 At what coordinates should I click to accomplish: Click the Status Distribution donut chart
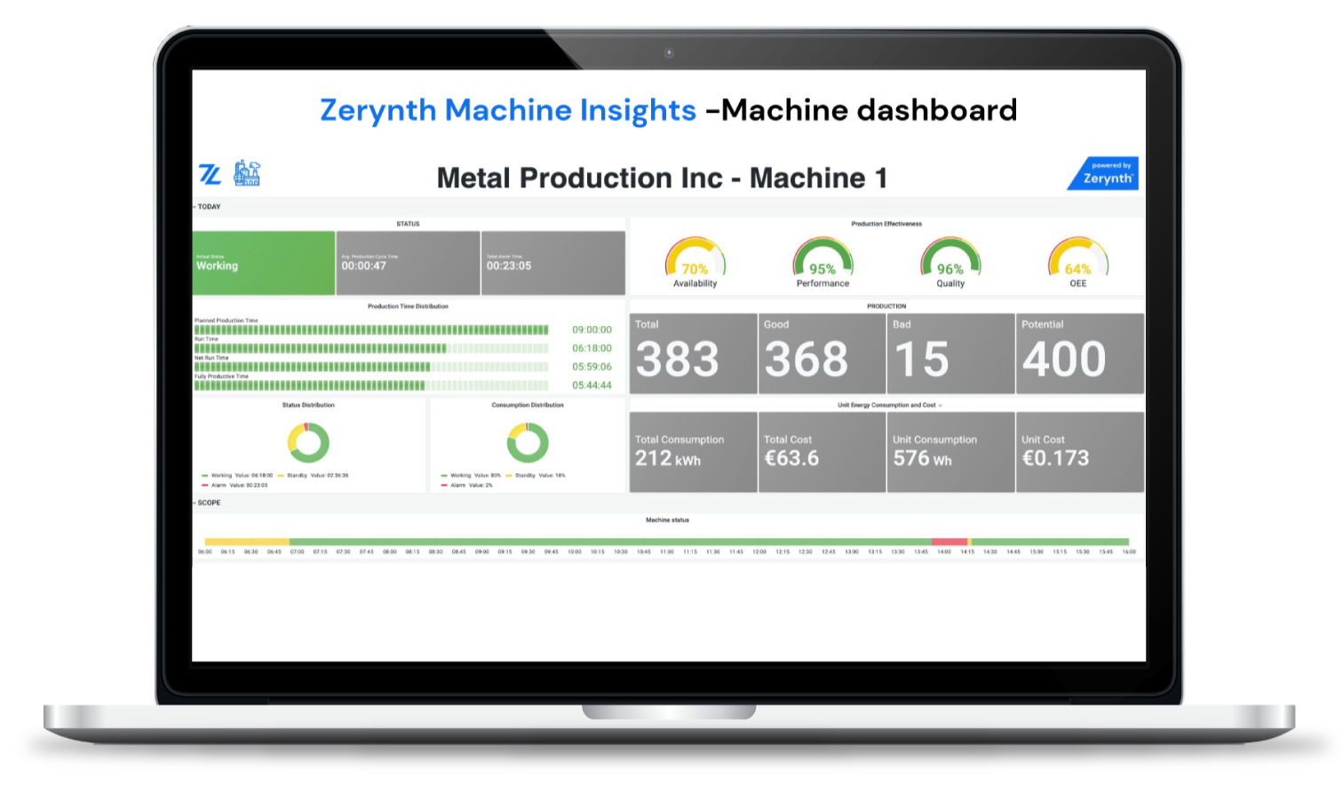(308, 441)
